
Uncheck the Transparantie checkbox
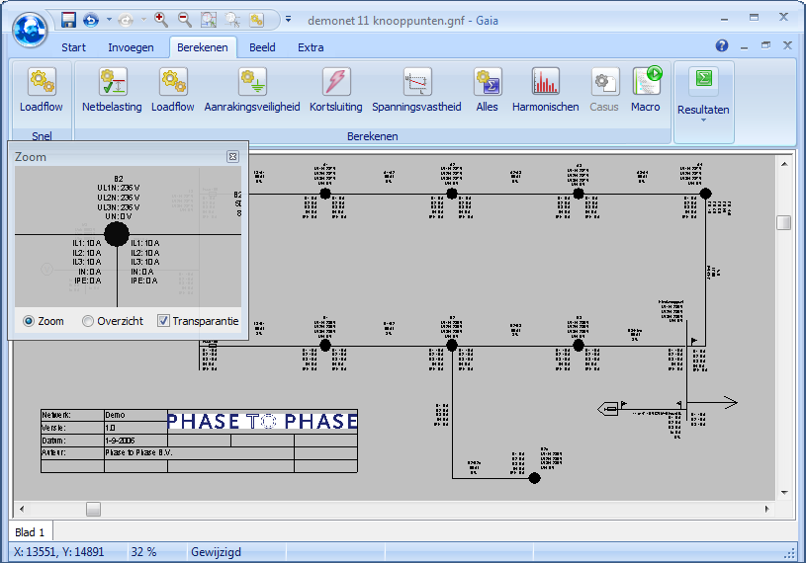point(164,321)
